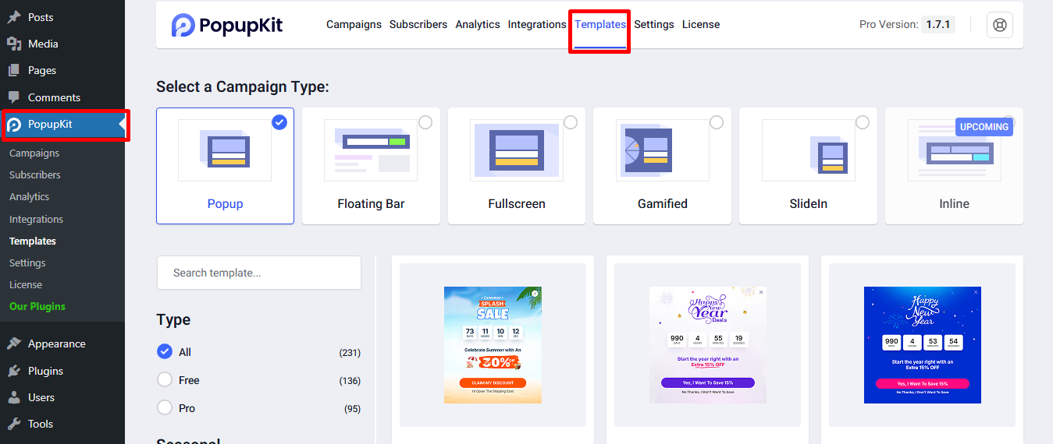Click the Plugins plug icon
This screenshot has width=1053, height=444.
14,371
